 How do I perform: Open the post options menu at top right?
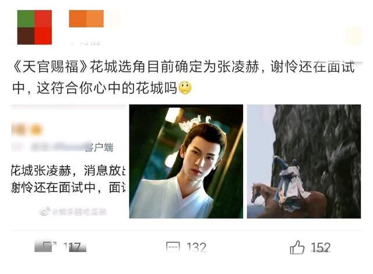point(354,36)
